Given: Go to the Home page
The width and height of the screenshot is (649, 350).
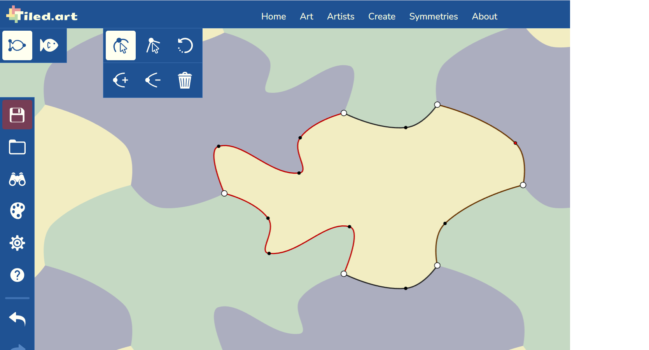Looking at the screenshot, I should click(x=273, y=16).
